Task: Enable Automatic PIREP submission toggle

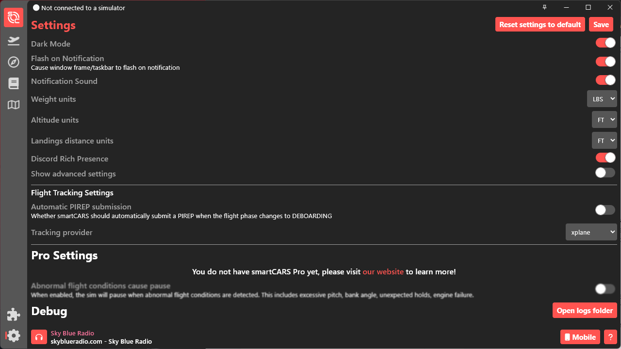Action: coord(605,210)
